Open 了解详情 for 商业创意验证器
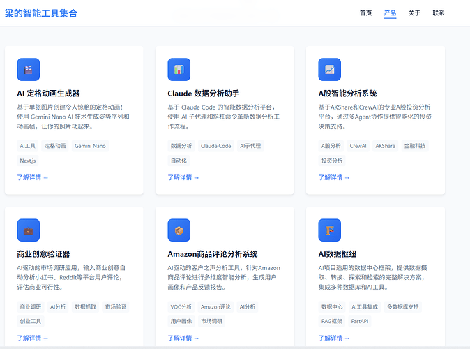 (32, 338)
